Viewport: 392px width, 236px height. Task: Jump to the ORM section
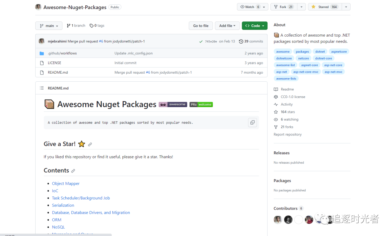click(57, 220)
